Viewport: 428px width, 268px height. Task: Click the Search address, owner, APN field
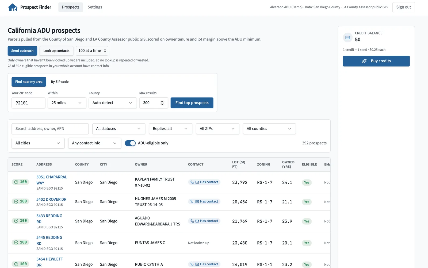[50, 129]
